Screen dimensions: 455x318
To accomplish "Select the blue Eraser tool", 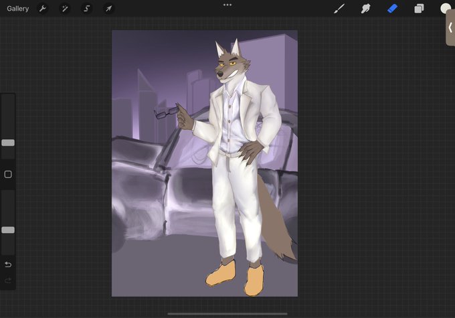I will pyautogui.click(x=392, y=9).
